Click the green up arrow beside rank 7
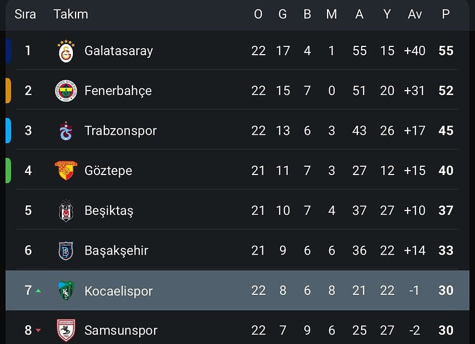 [x=38, y=290]
